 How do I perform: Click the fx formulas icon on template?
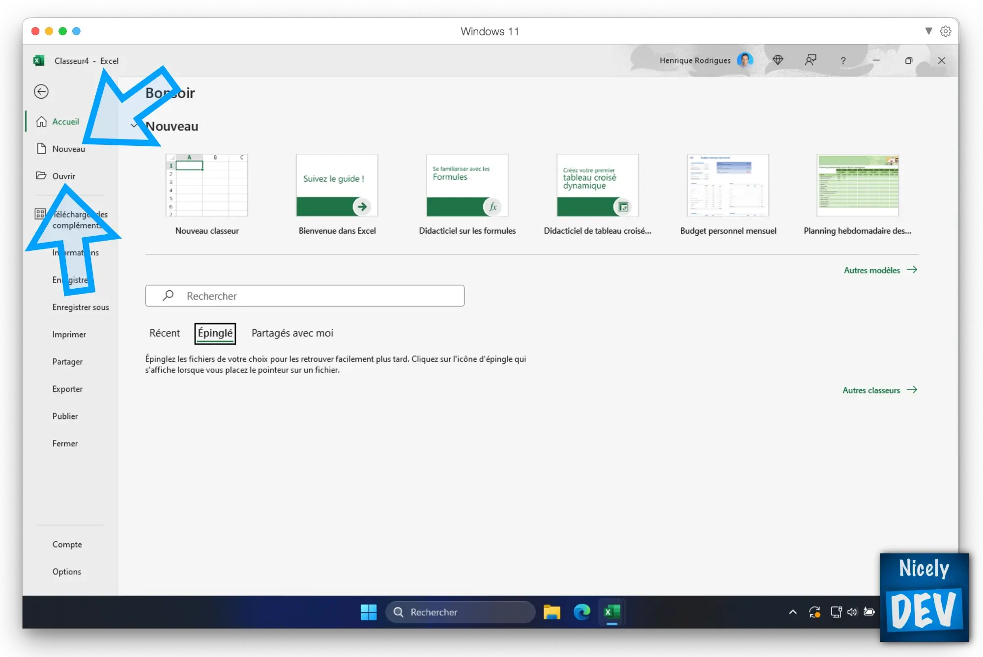point(492,207)
